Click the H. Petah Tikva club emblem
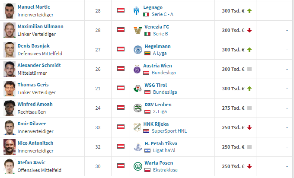This screenshot has width=294, height=178. point(138,147)
